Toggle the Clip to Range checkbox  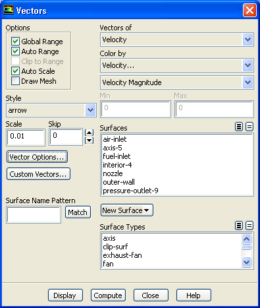pos(15,61)
